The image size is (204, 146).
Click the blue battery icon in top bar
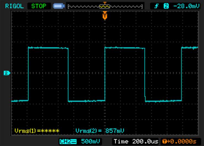[x=59, y=6]
